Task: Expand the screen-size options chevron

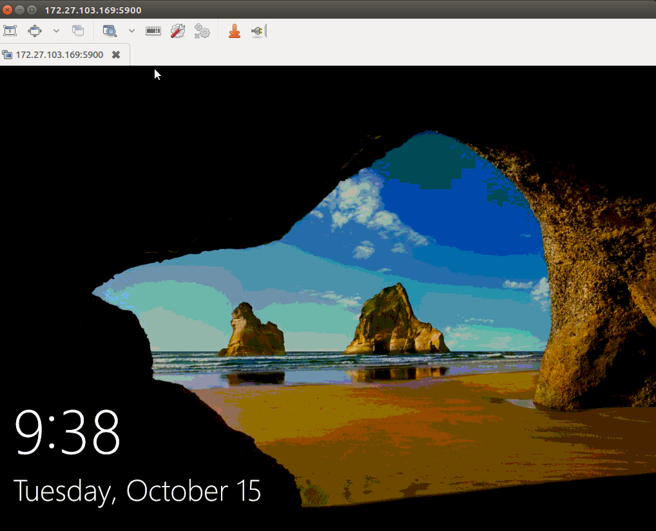Action: (x=57, y=31)
